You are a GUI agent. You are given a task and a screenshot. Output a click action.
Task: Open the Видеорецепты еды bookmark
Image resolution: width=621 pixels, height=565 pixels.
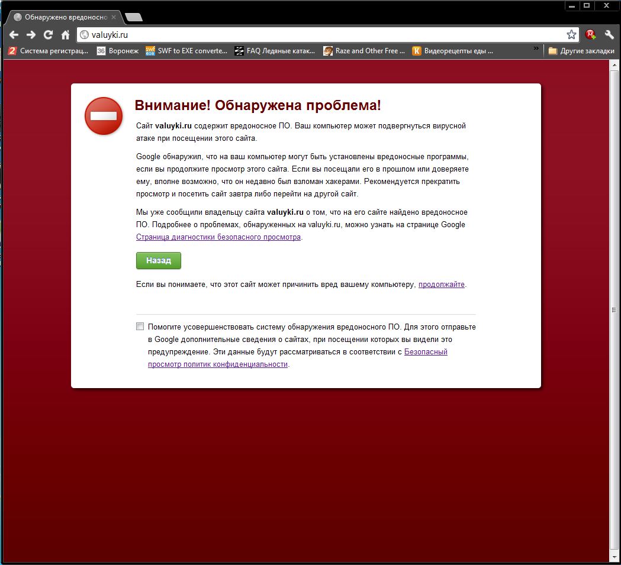(453, 51)
